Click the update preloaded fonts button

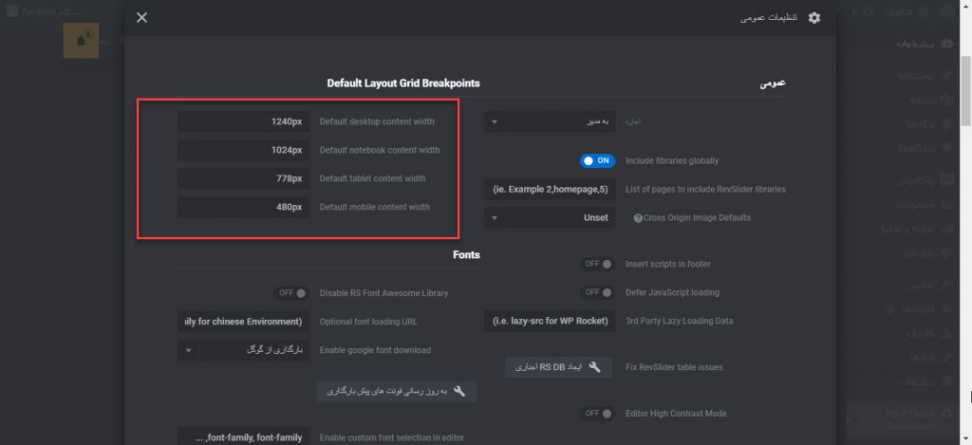[x=397, y=391]
